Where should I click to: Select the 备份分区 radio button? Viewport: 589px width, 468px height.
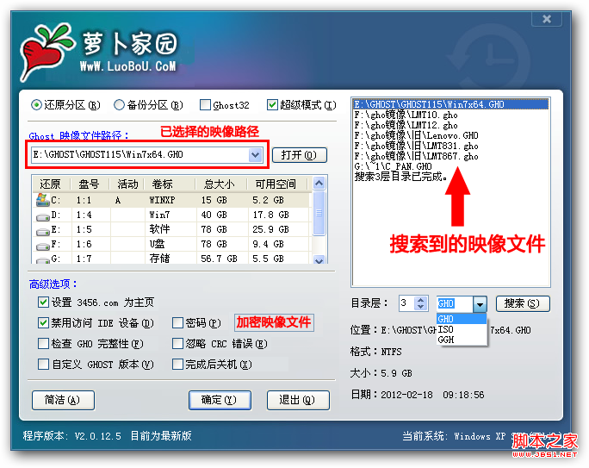pos(119,105)
